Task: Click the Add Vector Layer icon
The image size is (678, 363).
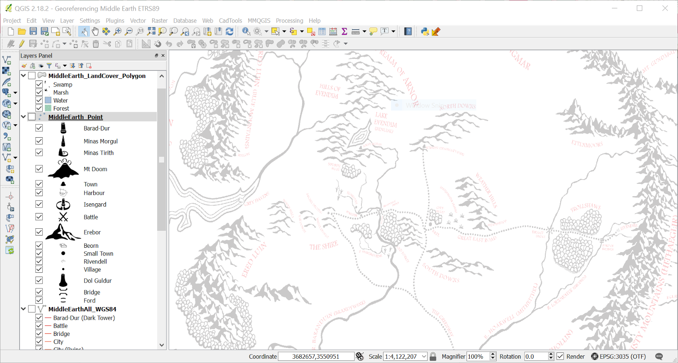Action: coord(7,60)
